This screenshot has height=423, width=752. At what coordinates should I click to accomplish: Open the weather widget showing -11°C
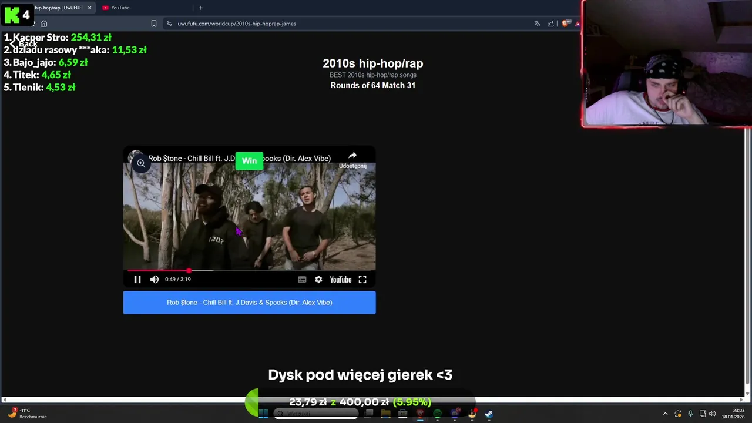pos(27,414)
